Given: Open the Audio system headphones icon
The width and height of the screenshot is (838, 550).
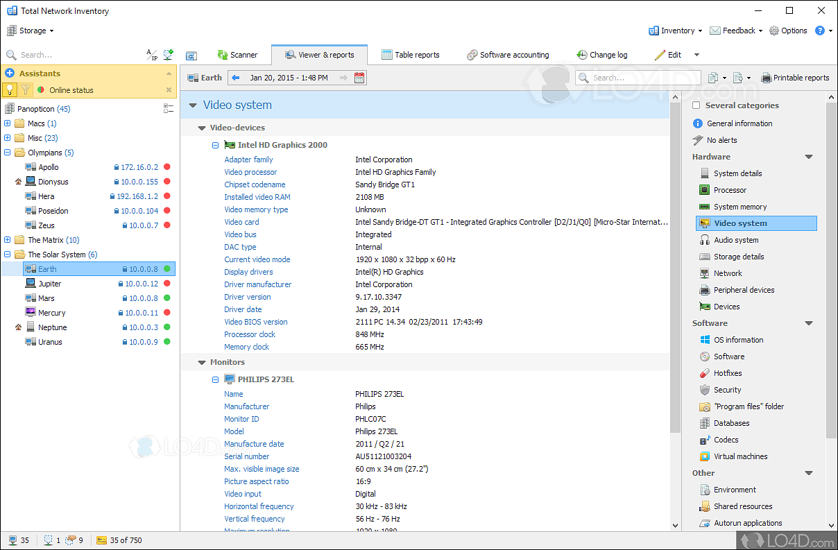Looking at the screenshot, I should 705,240.
